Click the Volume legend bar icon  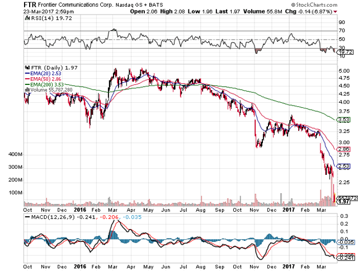pos(26,89)
